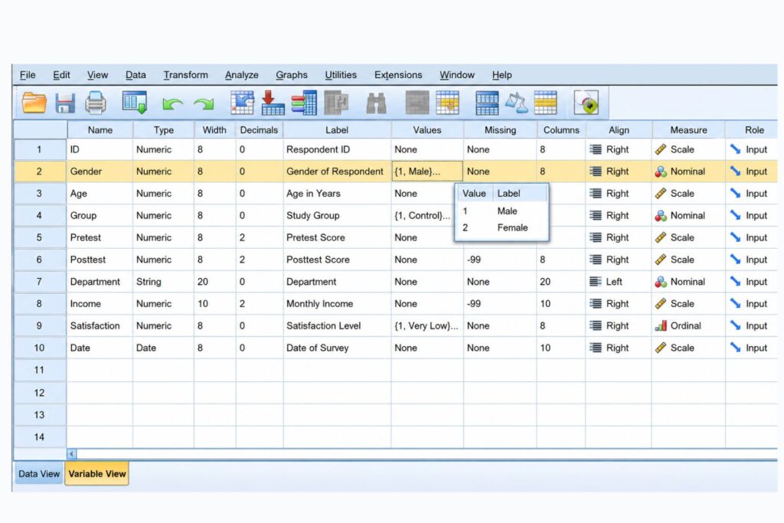Click the green Undo arrow
The height and width of the screenshot is (523, 784).
[x=172, y=103]
